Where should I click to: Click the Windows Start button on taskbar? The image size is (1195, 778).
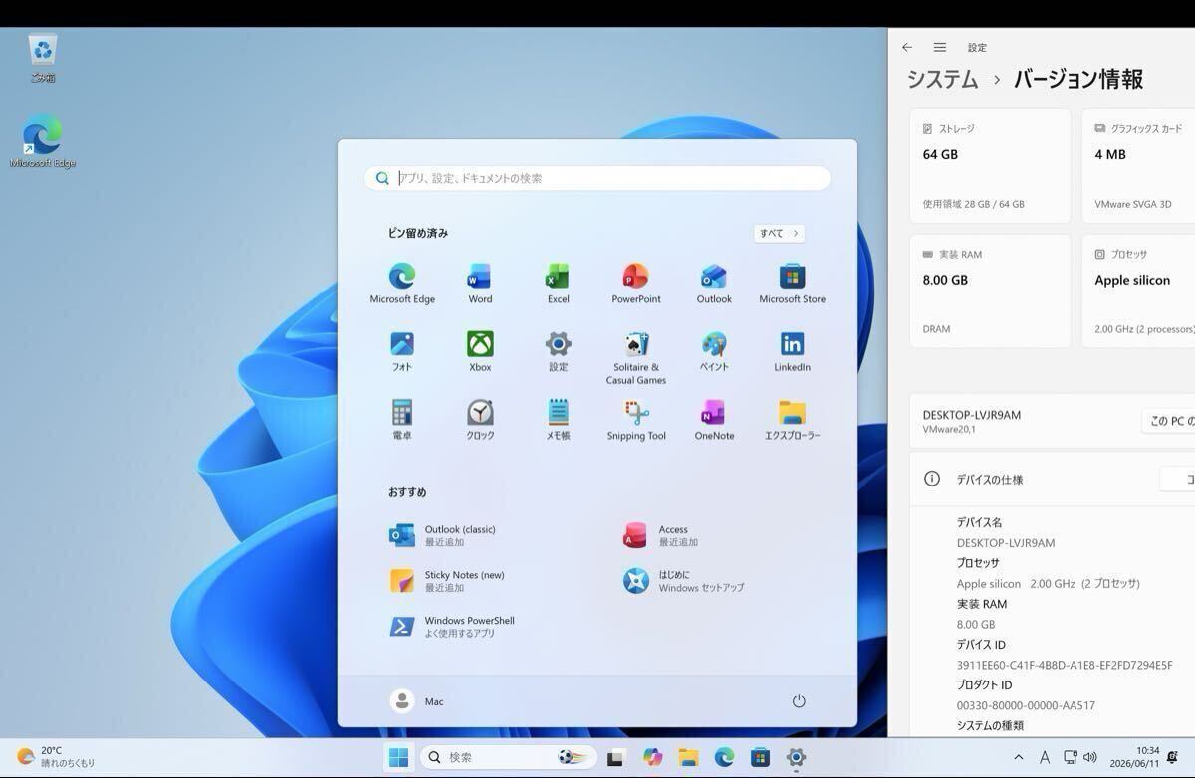(399, 758)
